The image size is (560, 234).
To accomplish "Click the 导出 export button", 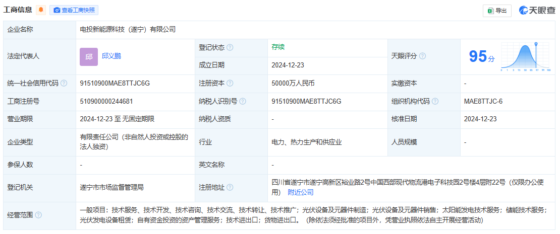I will [497, 11].
